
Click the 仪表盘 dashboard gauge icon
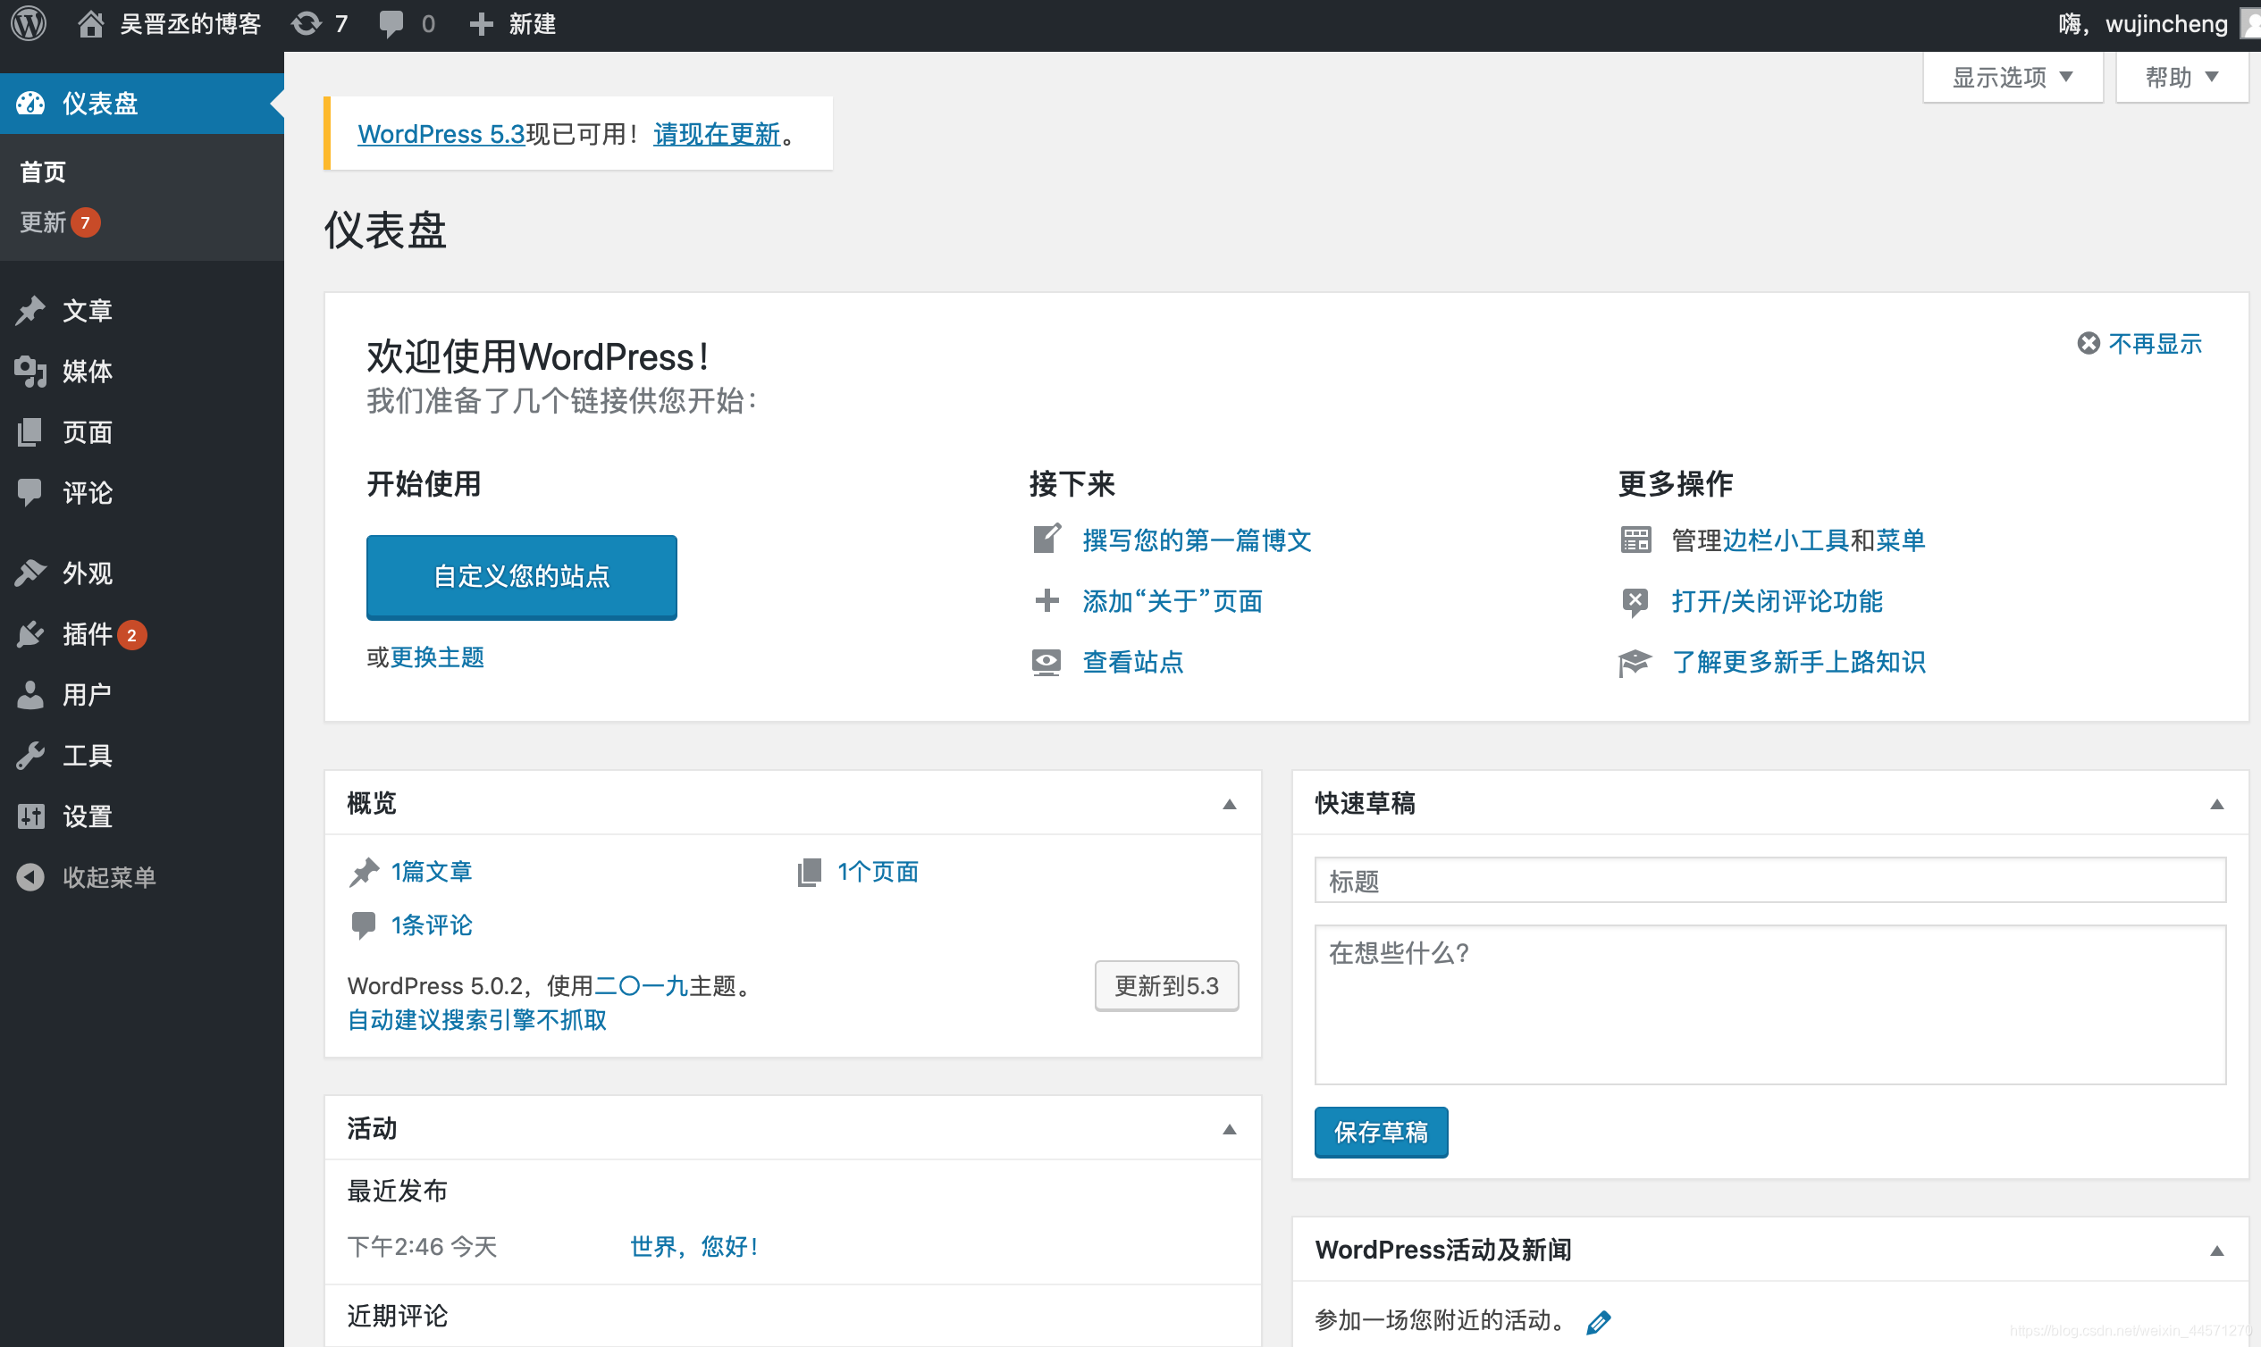coord(31,104)
